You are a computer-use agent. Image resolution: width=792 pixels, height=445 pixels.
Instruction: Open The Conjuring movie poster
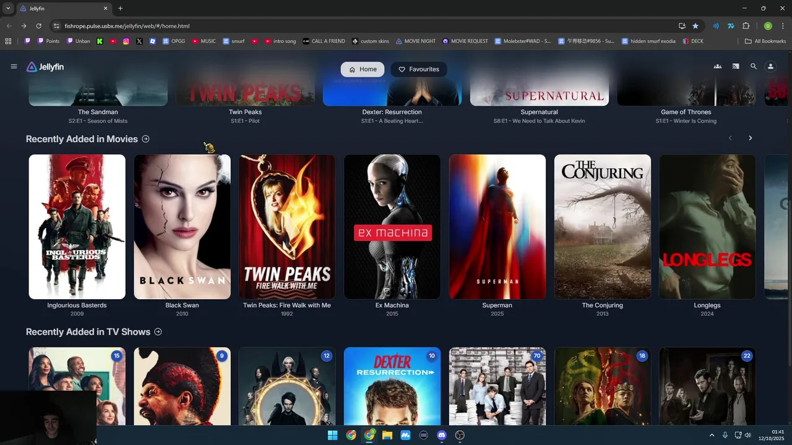click(x=603, y=227)
